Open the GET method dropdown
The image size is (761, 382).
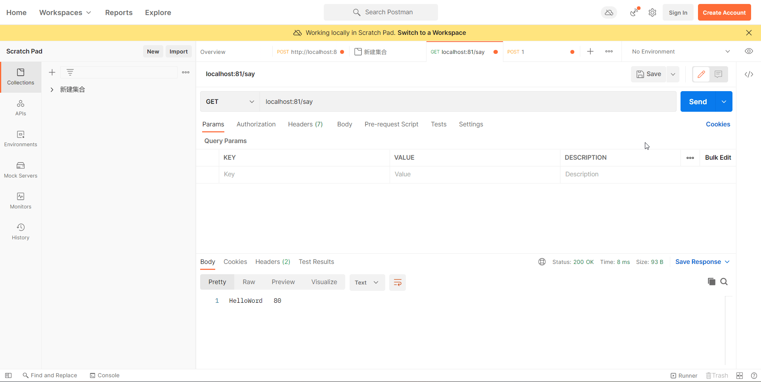pos(230,102)
